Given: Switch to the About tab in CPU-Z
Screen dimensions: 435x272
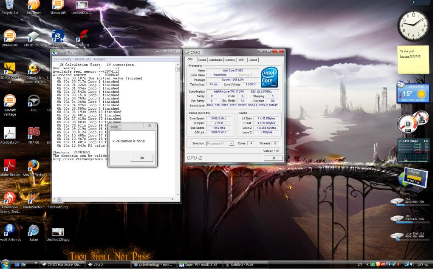Looking at the screenshot, I should click(253, 59).
